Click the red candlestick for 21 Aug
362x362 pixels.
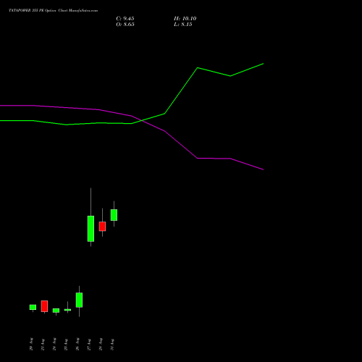click(44, 306)
